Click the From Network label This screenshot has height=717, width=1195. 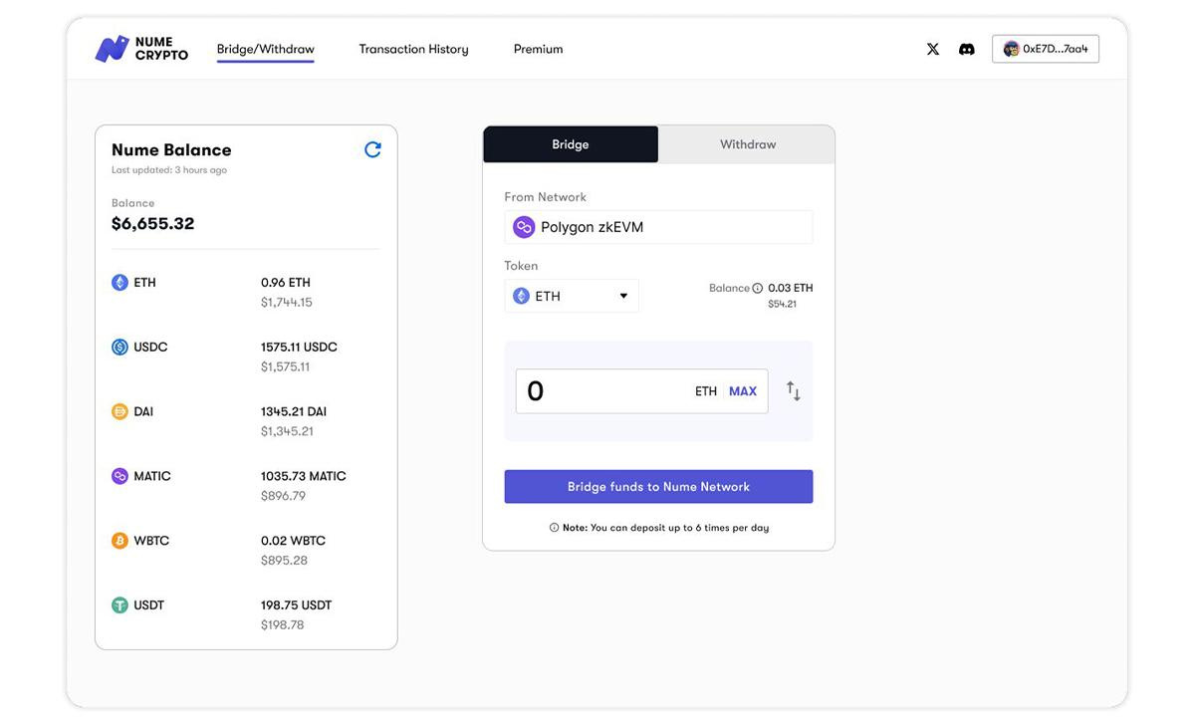(x=546, y=197)
